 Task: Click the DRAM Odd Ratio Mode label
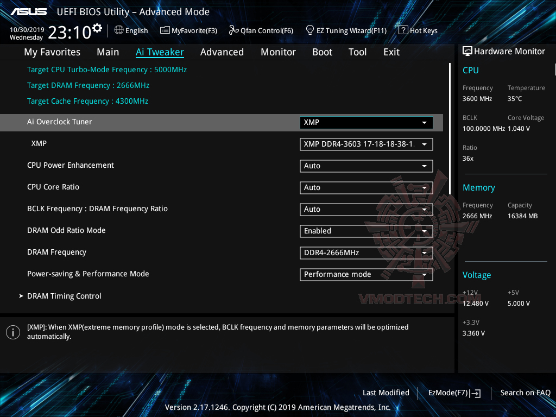pos(66,230)
